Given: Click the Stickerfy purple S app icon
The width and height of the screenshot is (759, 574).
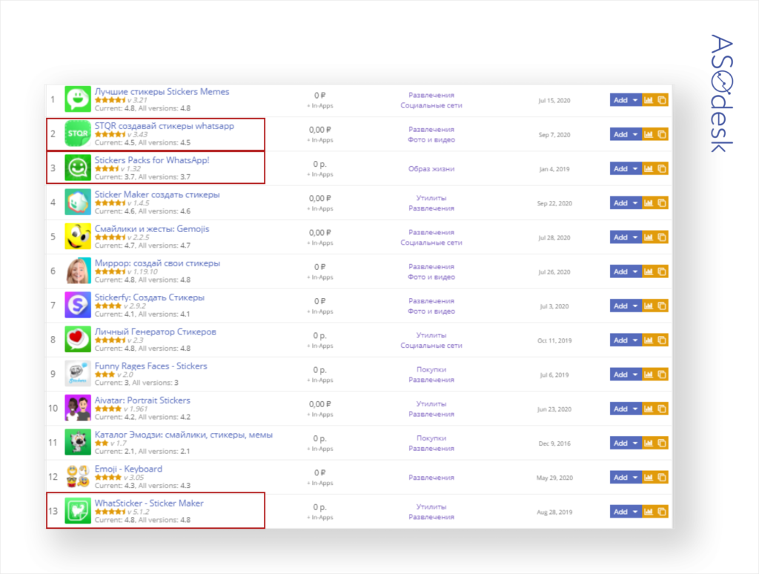Looking at the screenshot, I should tap(77, 305).
